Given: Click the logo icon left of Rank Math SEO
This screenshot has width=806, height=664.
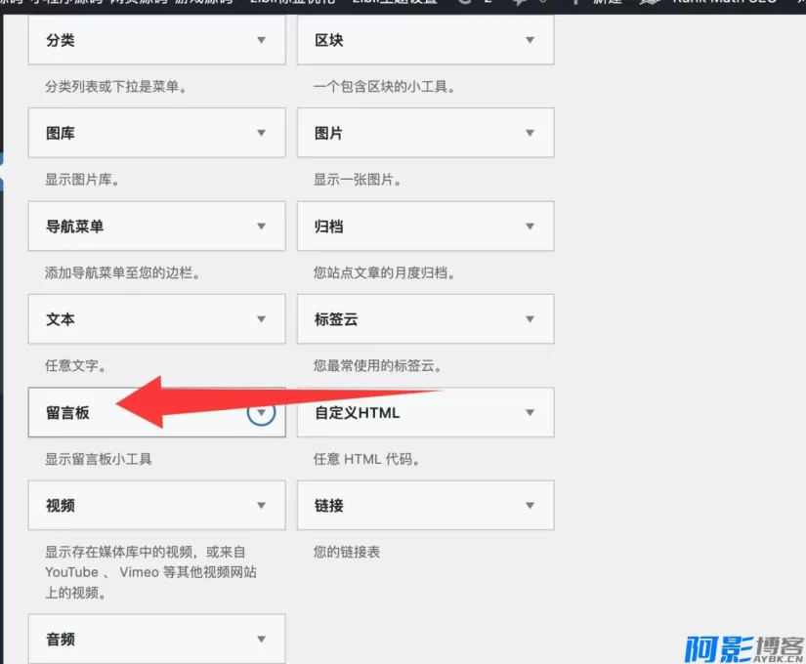Looking at the screenshot, I should [650, 5].
